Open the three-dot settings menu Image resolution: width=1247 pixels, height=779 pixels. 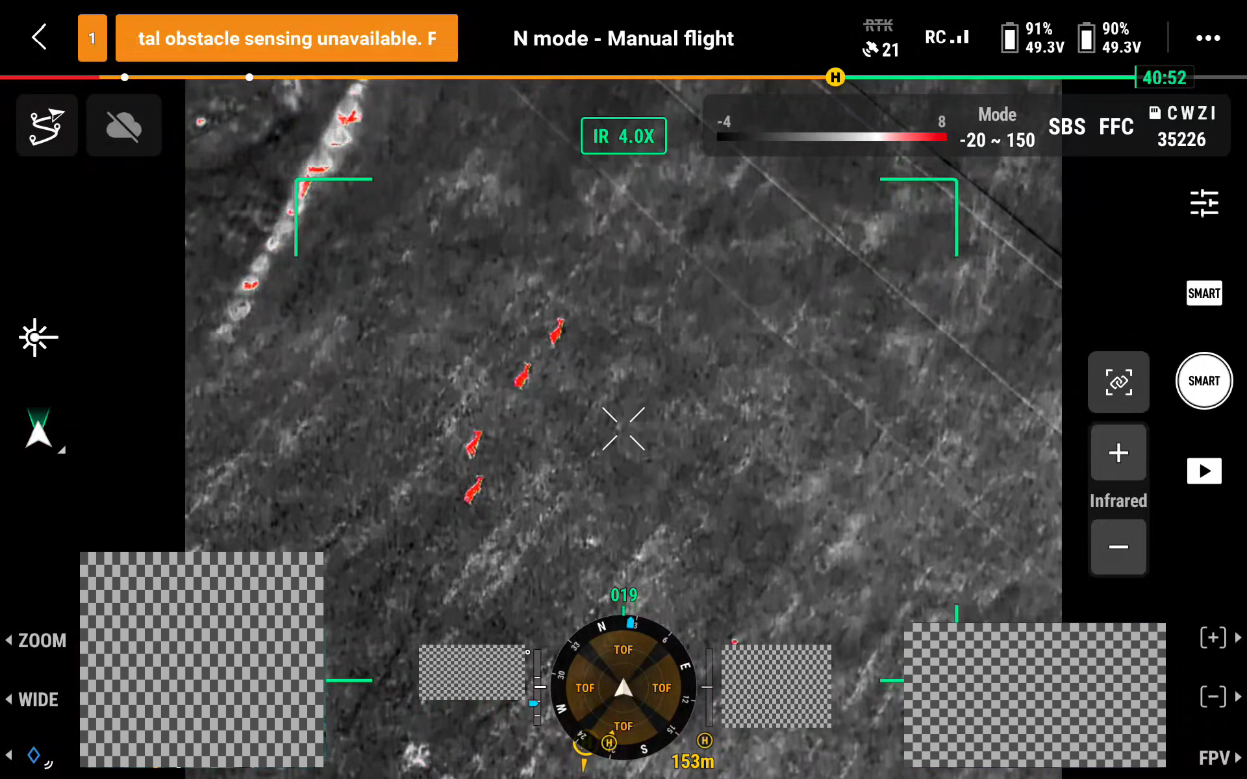tap(1207, 38)
